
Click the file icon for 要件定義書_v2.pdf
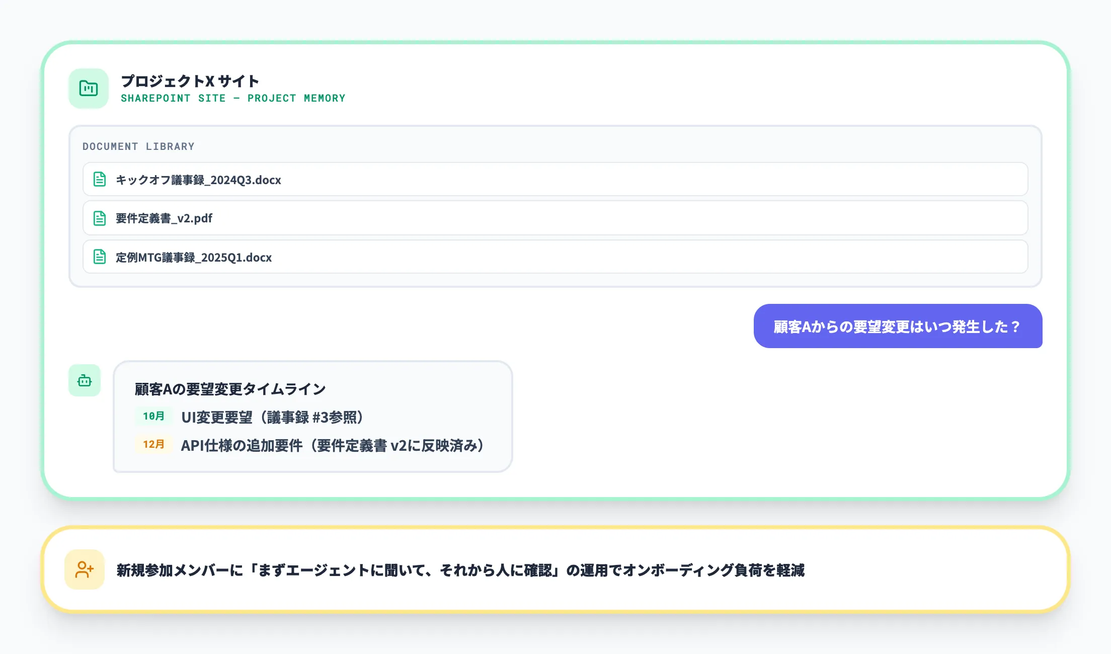tap(99, 218)
